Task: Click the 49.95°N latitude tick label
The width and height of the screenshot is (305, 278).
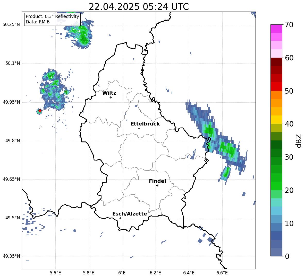Action: [x=11, y=102]
